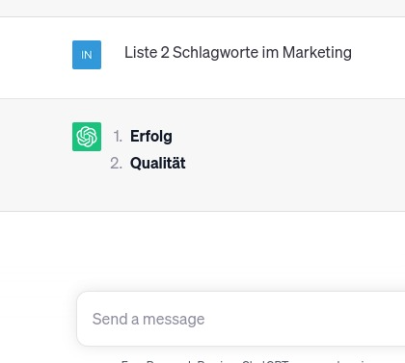Click the list number 2.
This screenshot has height=363, width=405.
coord(116,164)
